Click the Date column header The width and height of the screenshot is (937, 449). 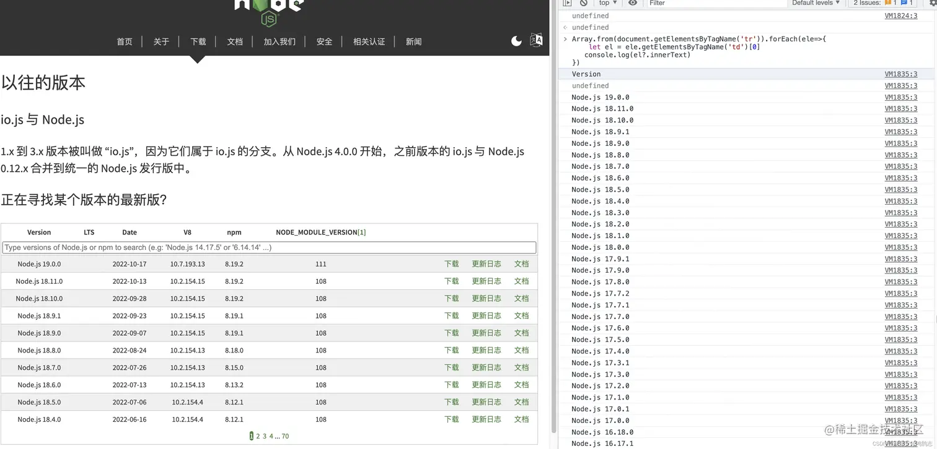coord(130,233)
